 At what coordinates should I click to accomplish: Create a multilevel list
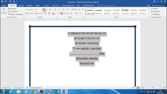(67, 10)
